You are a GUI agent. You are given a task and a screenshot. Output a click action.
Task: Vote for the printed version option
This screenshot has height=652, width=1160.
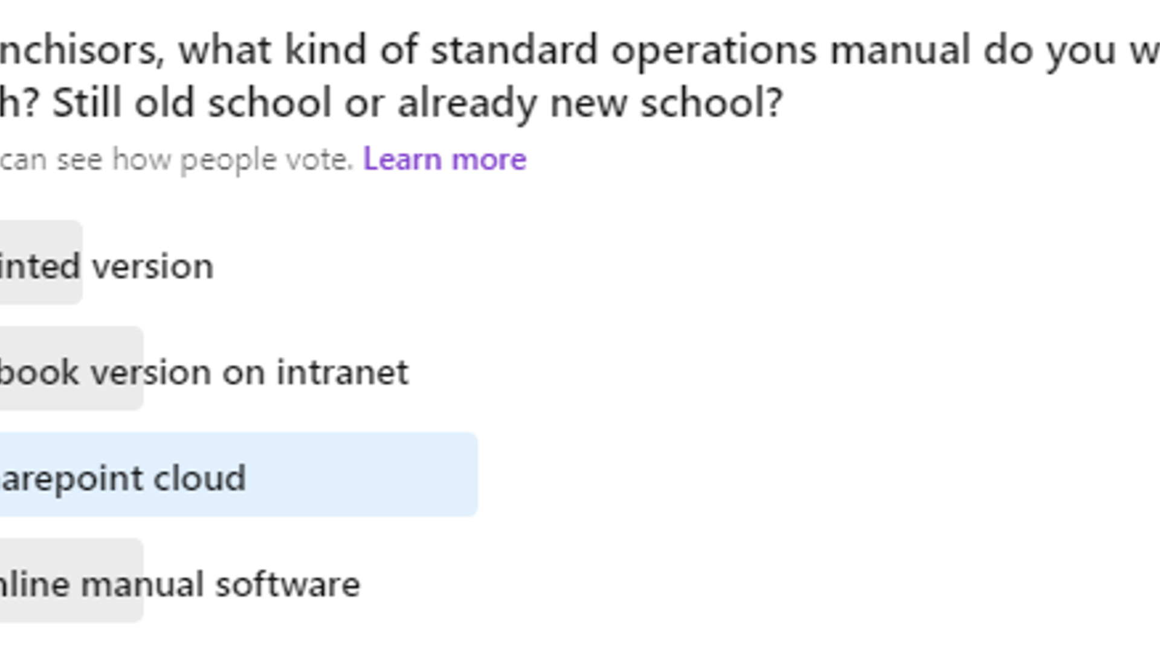tap(106, 266)
